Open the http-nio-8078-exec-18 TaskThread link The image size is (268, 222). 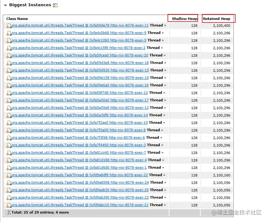click(80, 63)
